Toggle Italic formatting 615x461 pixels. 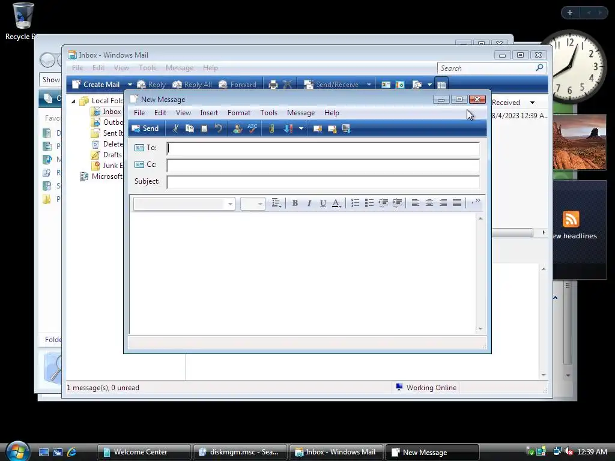pos(309,203)
